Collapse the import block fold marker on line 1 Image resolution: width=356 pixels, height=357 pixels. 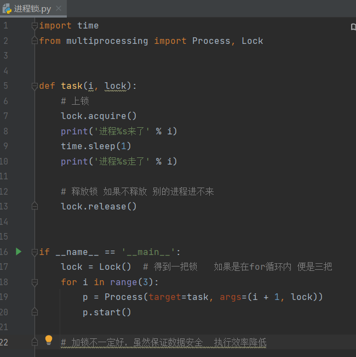click(35, 26)
